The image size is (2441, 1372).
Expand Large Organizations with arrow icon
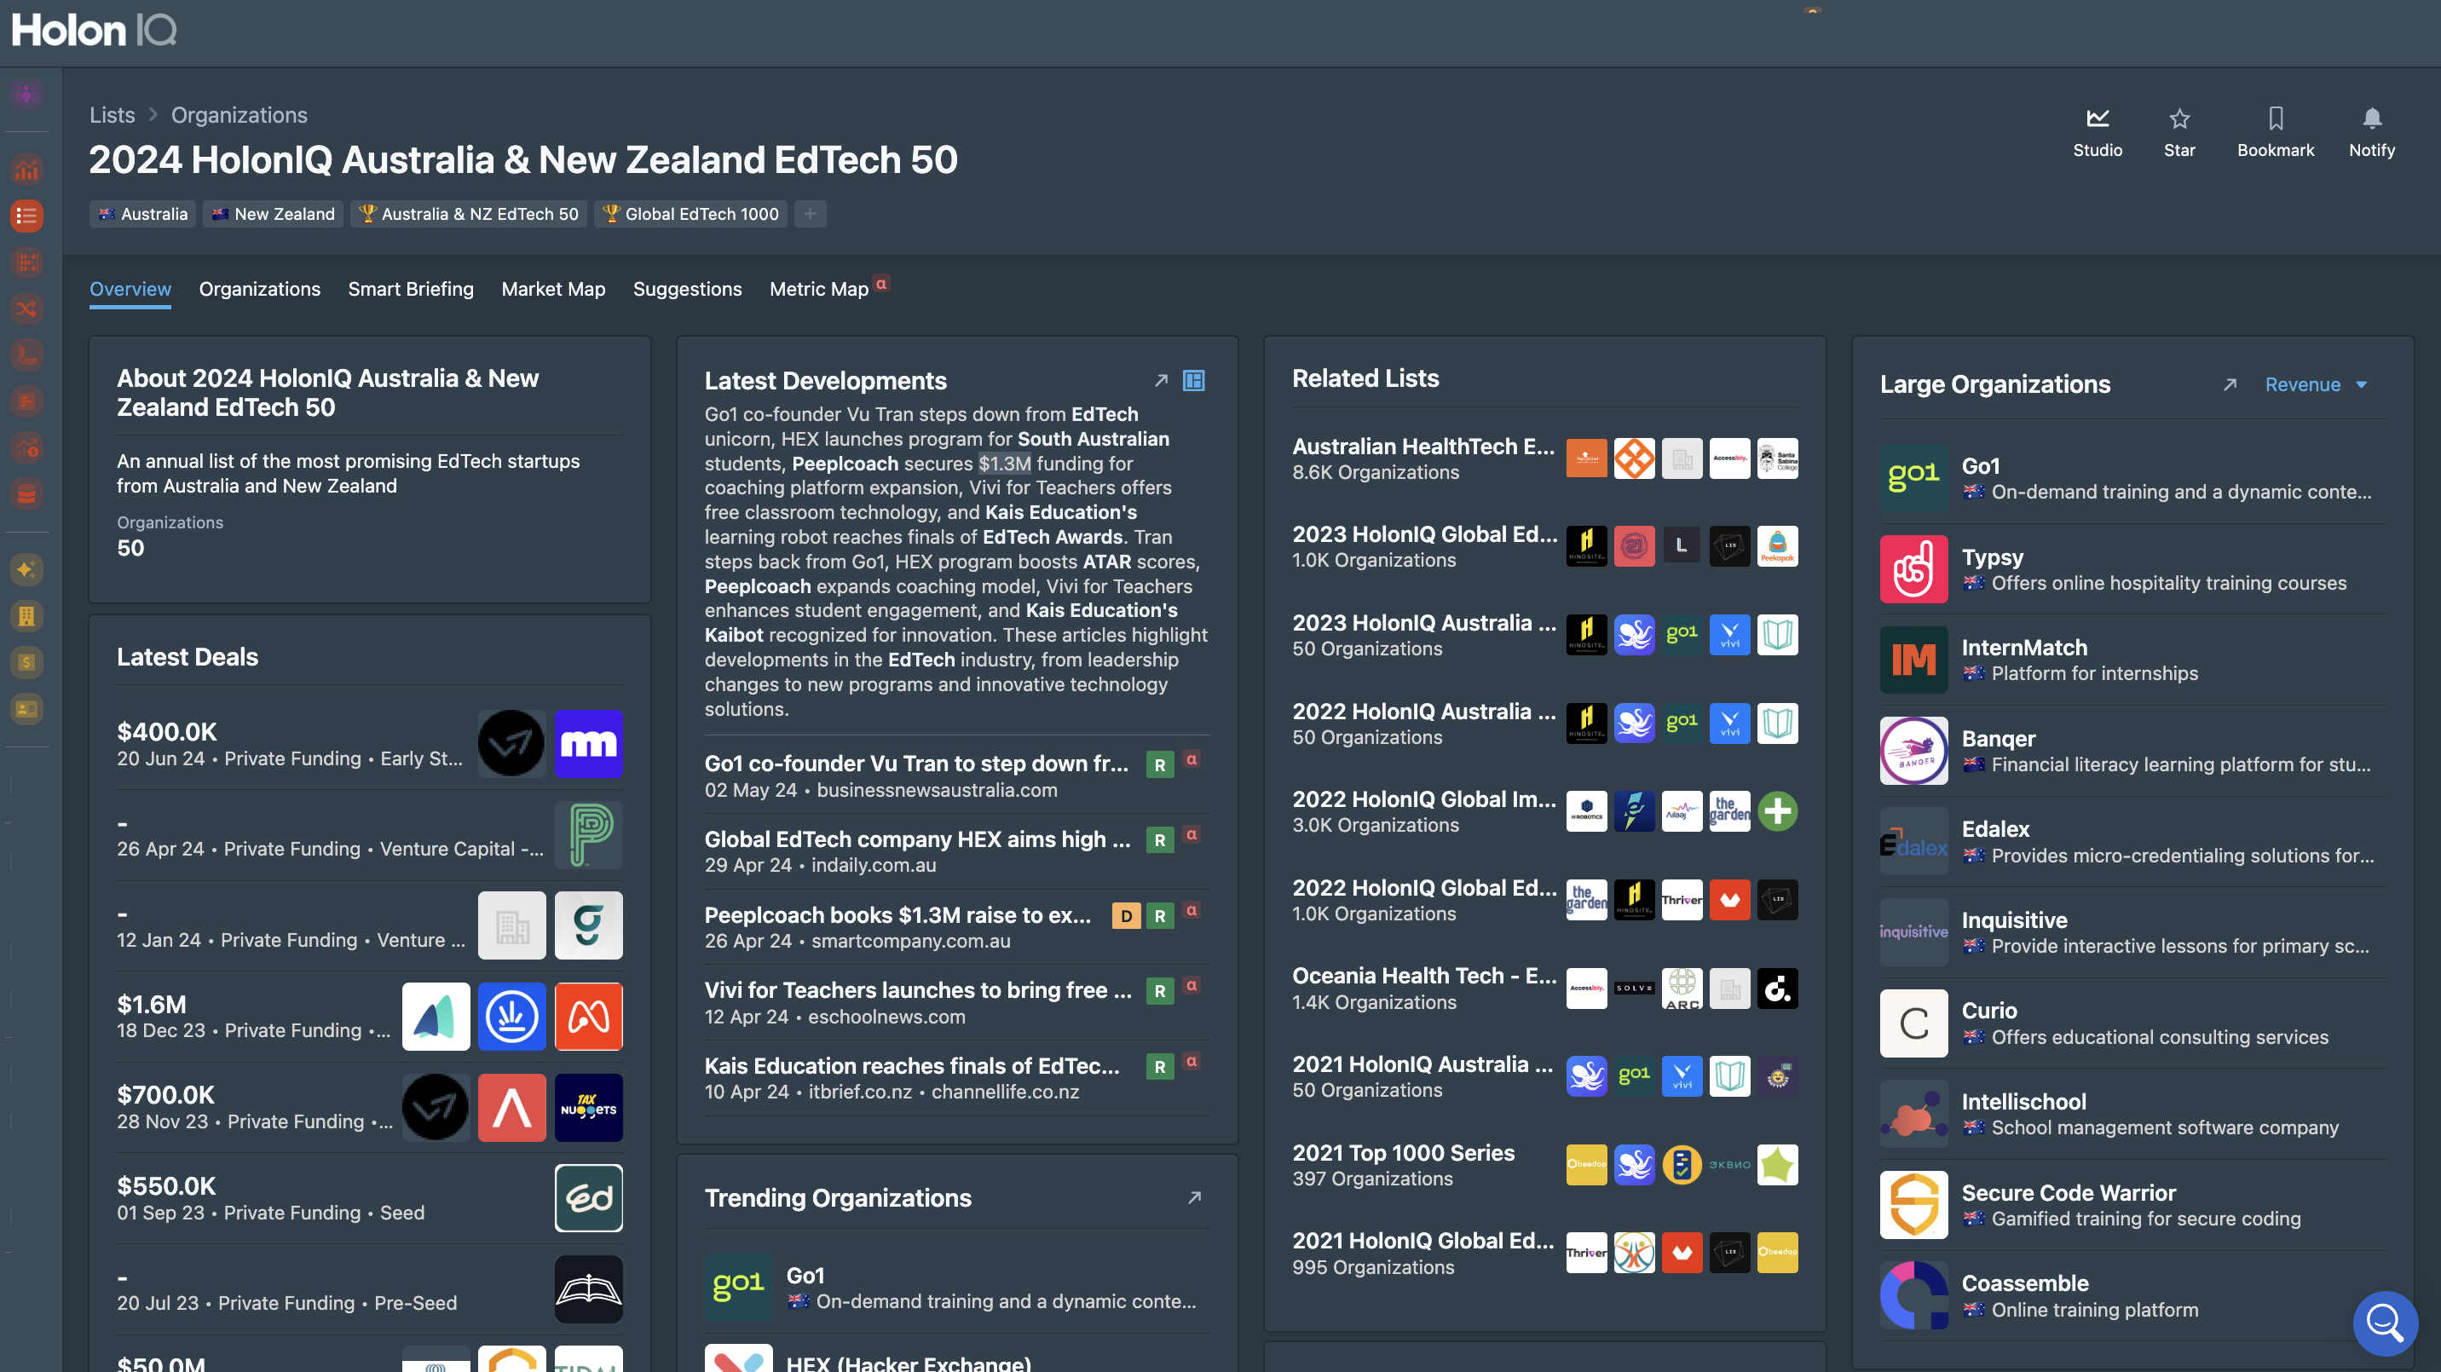pyautogui.click(x=2230, y=384)
